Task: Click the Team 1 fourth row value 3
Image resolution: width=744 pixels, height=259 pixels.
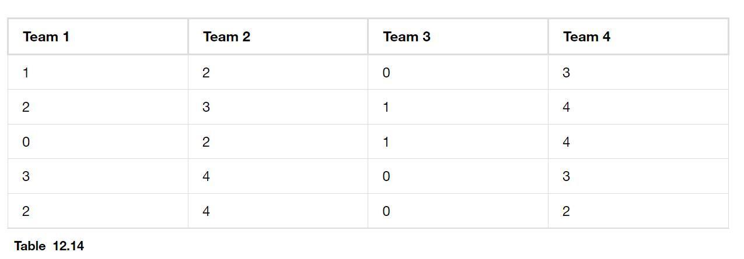Action: point(26,176)
